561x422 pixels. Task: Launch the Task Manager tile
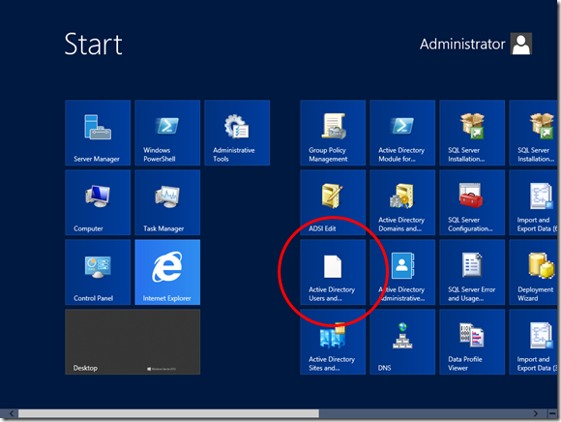(x=167, y=202)
